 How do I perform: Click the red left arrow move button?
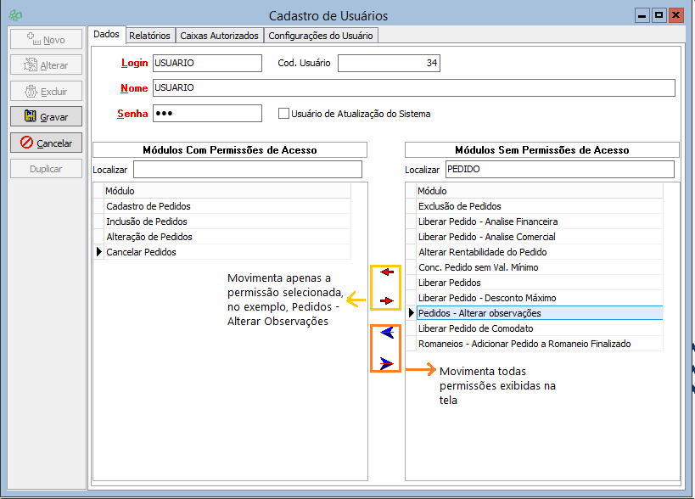coord(387,272)
